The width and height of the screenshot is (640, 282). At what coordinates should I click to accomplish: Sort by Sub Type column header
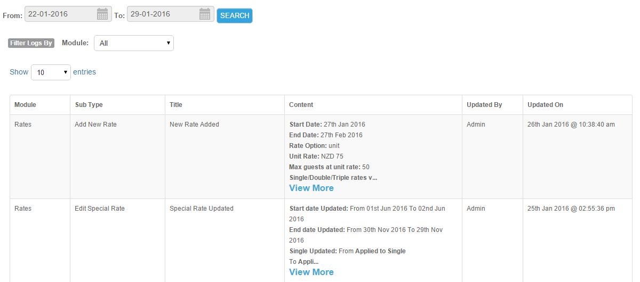tap(117, 105)
